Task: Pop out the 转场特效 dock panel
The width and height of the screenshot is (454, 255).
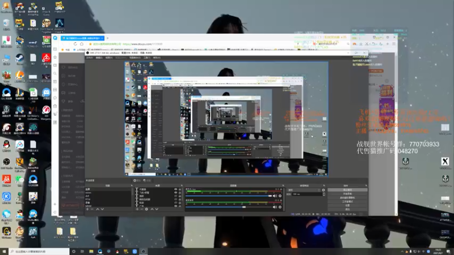Action: tap(324, 186)
